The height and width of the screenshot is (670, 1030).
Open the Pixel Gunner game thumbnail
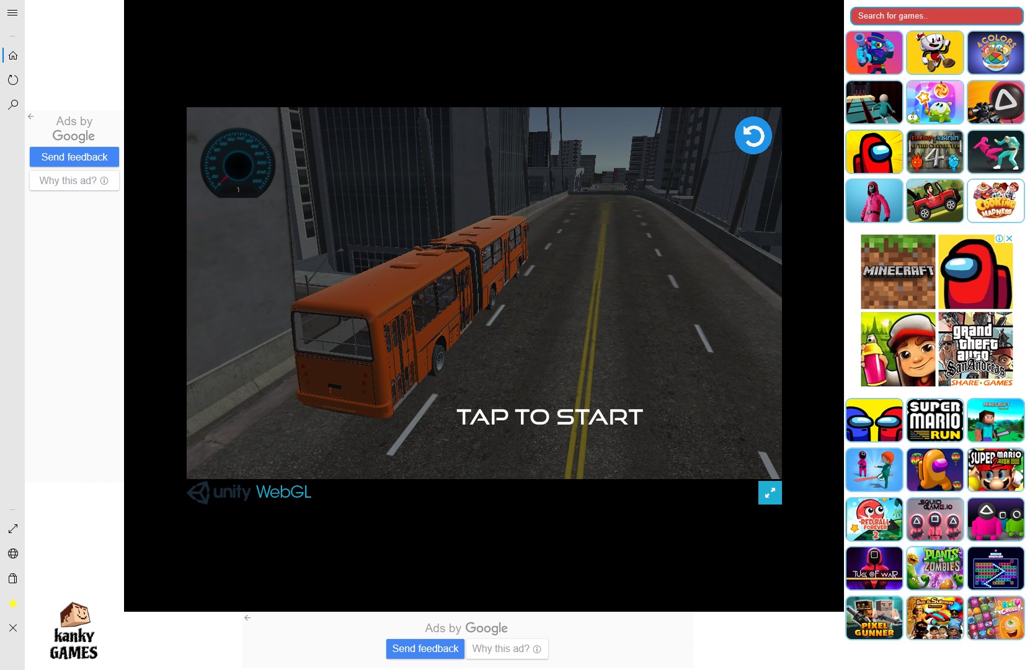tap(874, 618)
